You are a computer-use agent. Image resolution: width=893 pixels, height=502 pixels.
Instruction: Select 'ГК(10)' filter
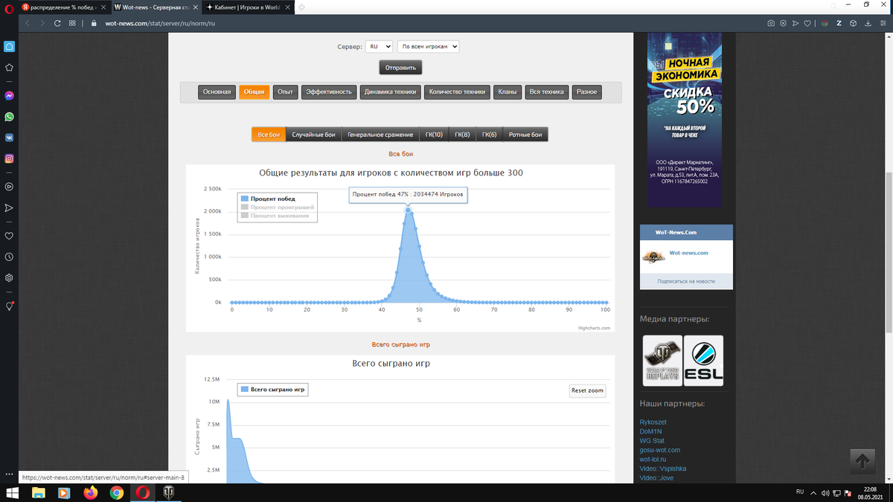[434, 135]
